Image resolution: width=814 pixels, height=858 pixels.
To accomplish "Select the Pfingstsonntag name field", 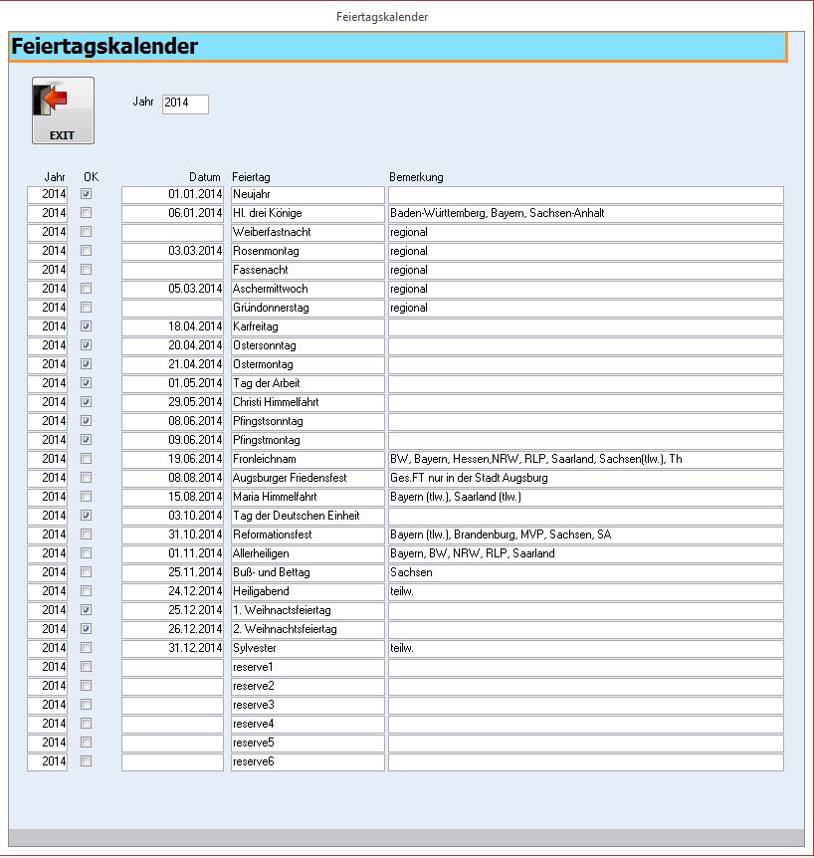I will point(307,422).
